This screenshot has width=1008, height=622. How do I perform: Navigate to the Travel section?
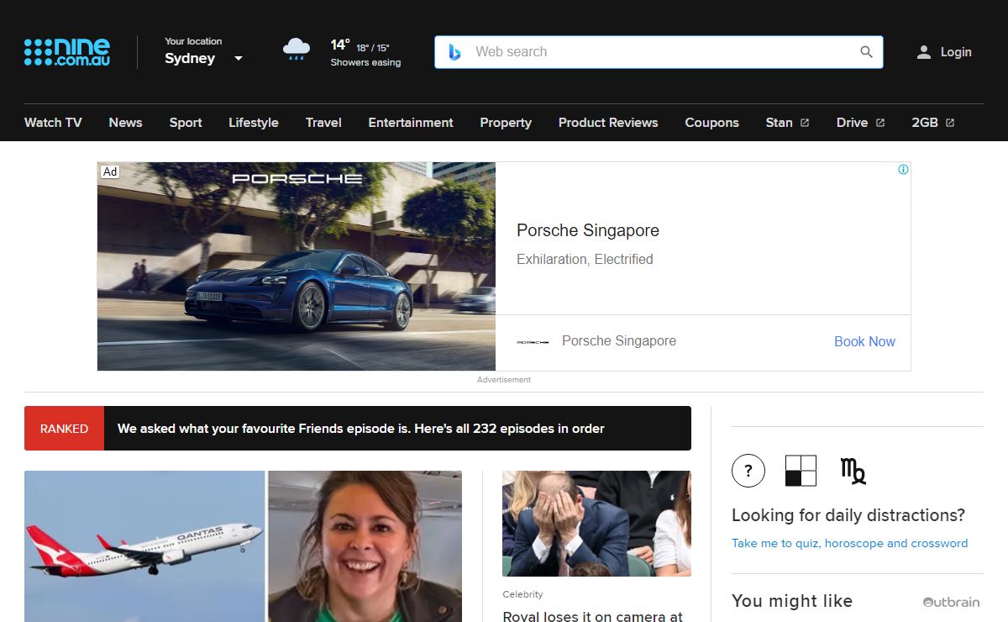point(323,123)
